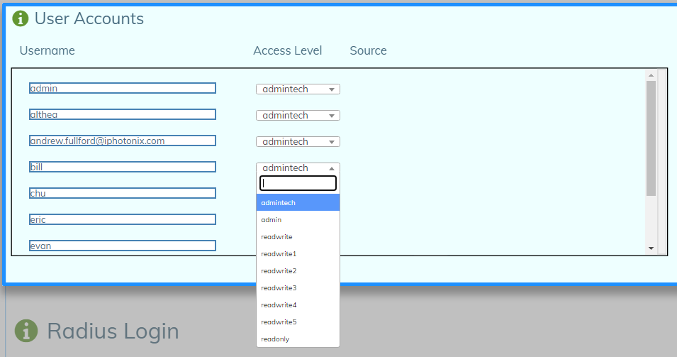
Task: Click the dropdown search text box
Action: [298, 183]
